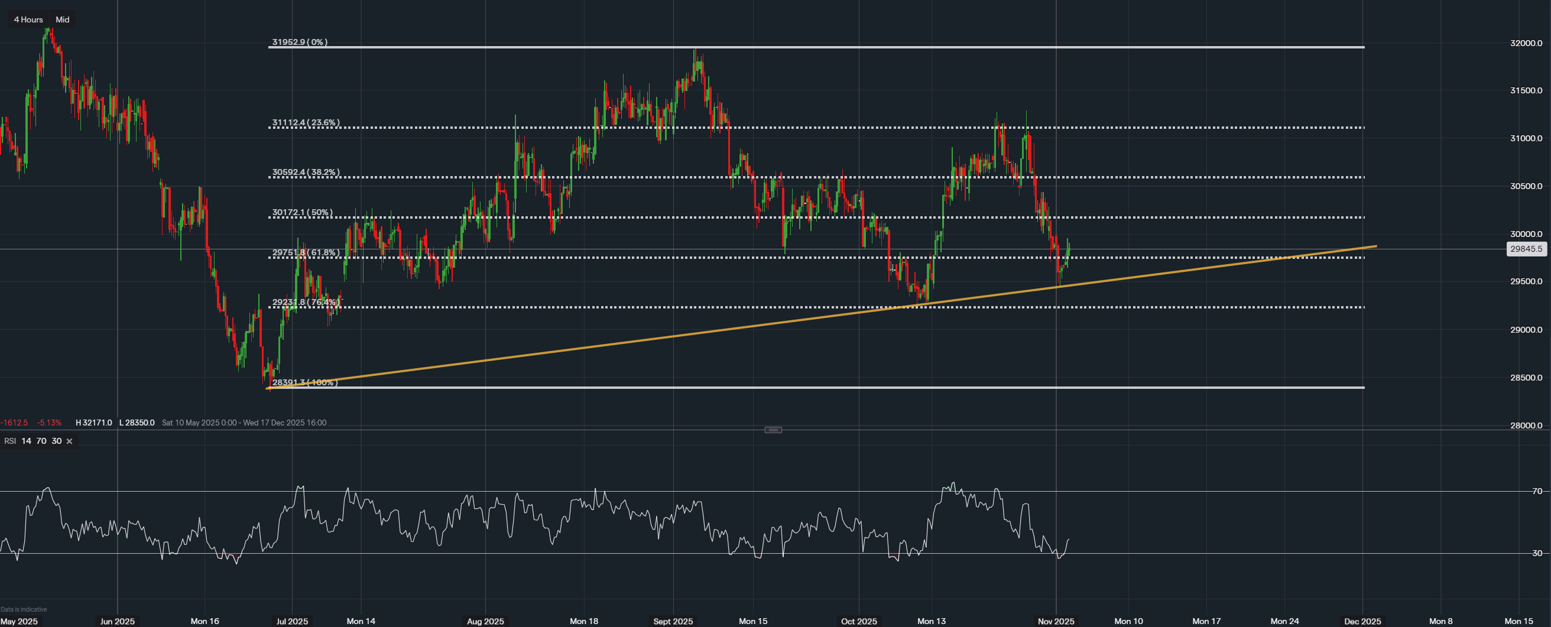Click the panel resize handle above the RSI pane
This screenshot has width=1551, height=627.
(x=773, y=430)
